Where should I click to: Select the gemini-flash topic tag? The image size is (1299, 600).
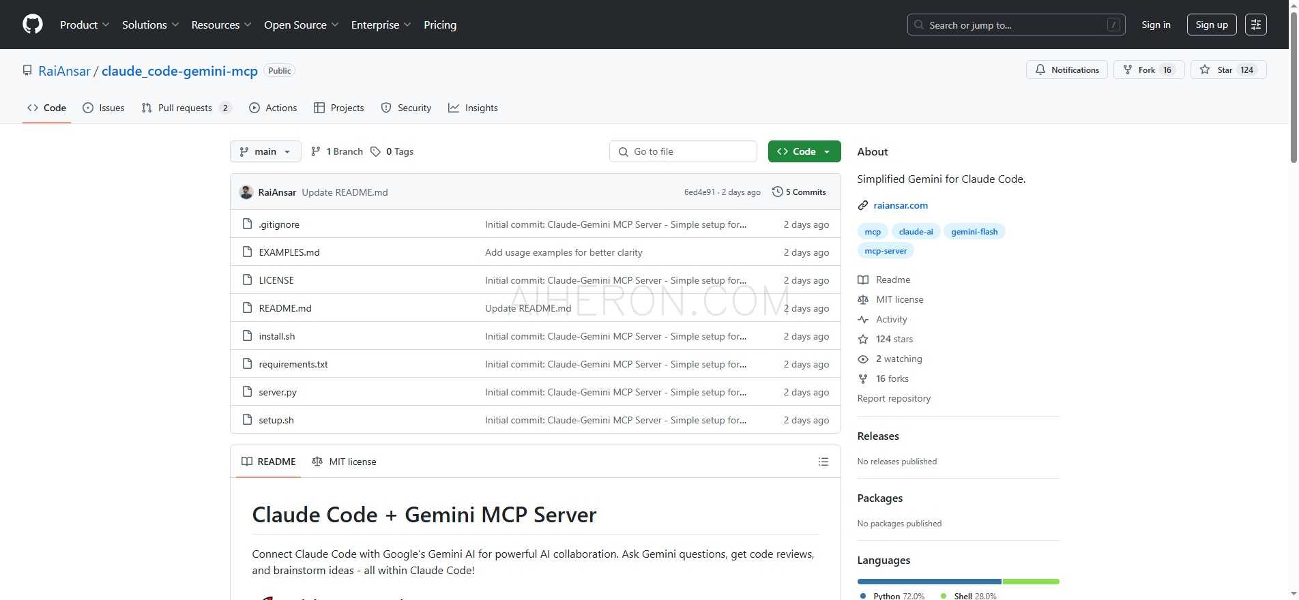[x=974, y=232]
